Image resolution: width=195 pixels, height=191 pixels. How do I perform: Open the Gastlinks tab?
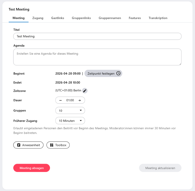(x=57, y=18)
